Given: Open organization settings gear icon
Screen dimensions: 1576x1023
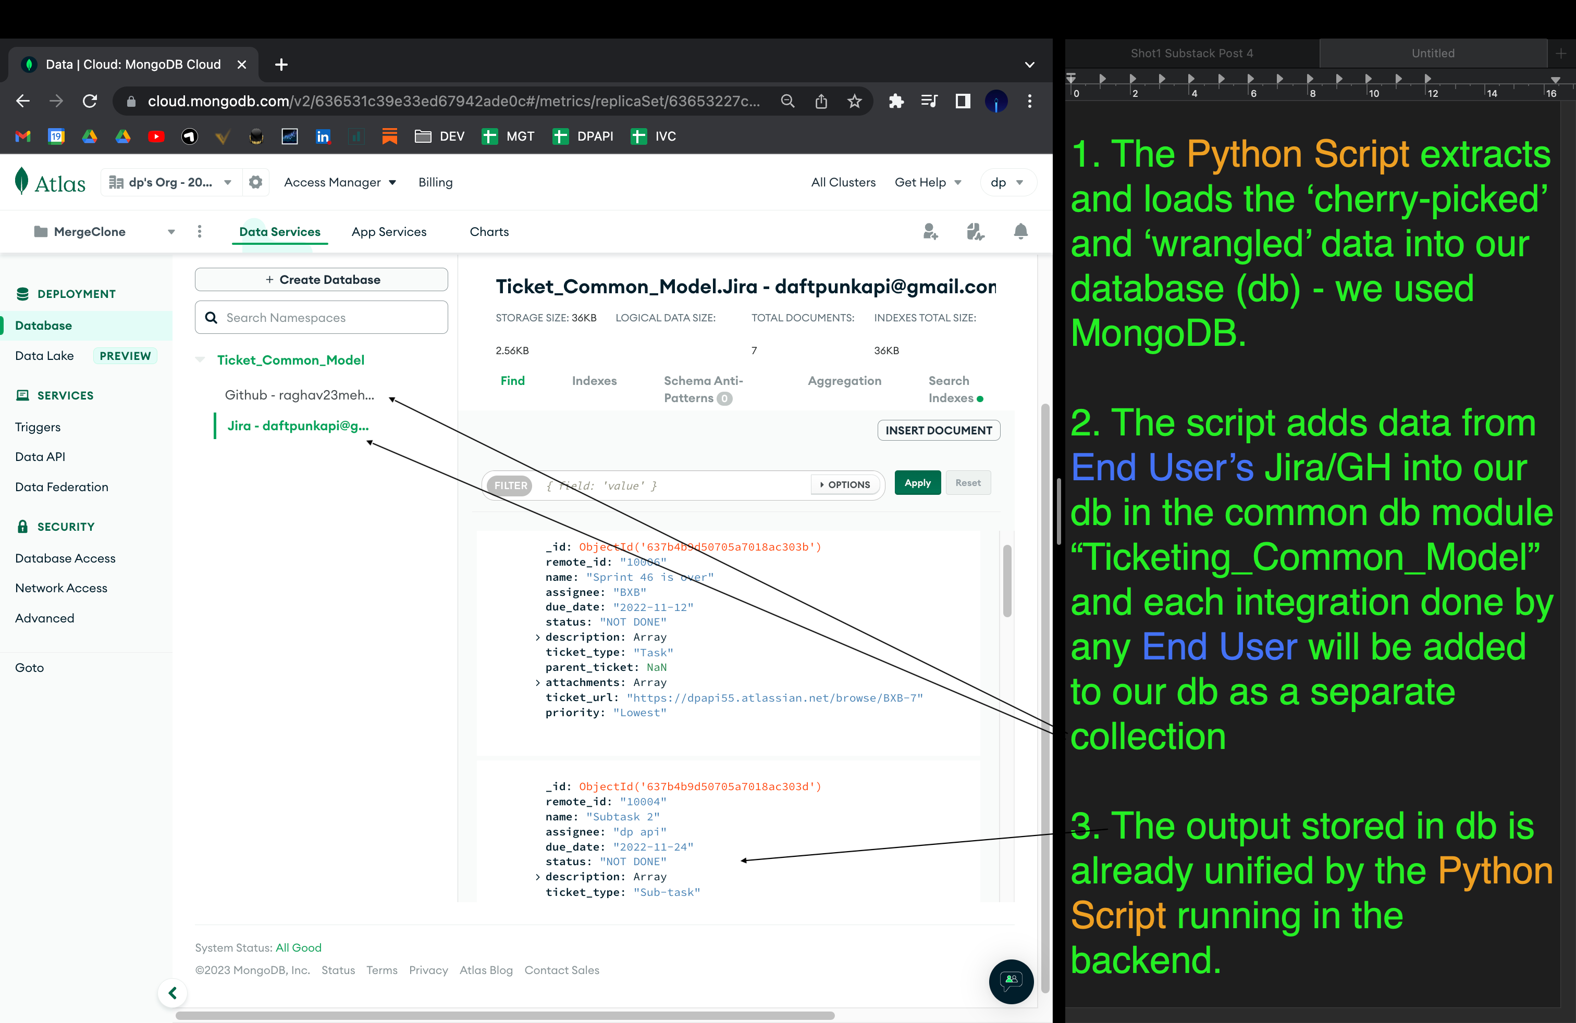Looking at the screenshot, I should pos(255,182).
